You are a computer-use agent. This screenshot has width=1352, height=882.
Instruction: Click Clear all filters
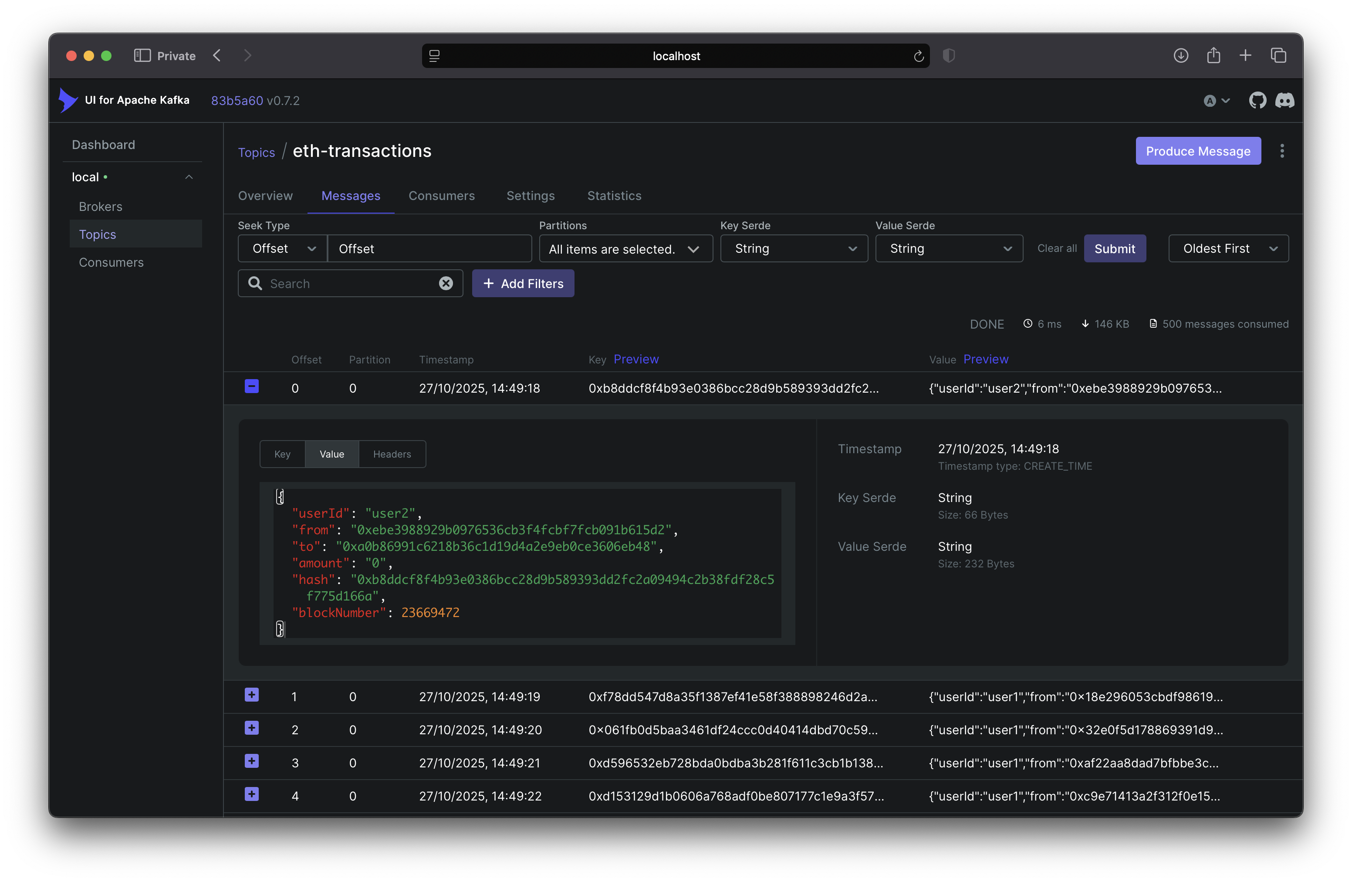[x=1057, y=248]
